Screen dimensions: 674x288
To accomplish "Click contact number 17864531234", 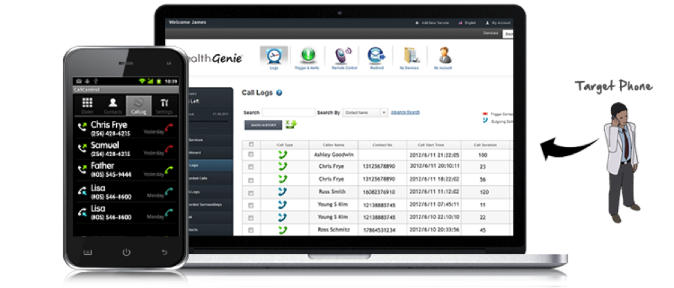I will click(379, 230).
